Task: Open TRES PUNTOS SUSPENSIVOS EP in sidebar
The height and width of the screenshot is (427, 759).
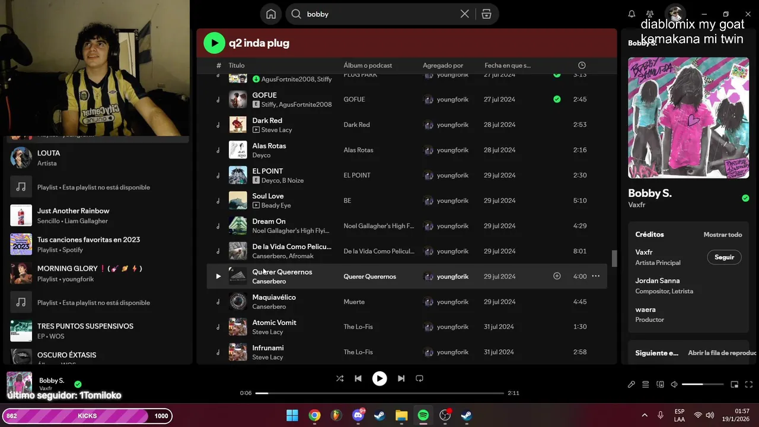Action: click(x=98, y=331)
